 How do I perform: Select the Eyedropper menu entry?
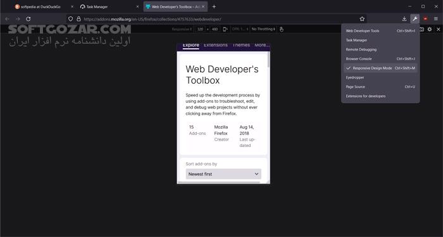coord(380,77)
